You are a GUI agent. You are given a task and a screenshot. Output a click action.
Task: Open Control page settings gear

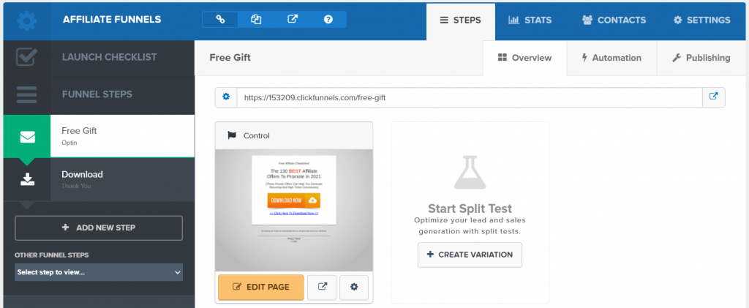coord(354,287)
